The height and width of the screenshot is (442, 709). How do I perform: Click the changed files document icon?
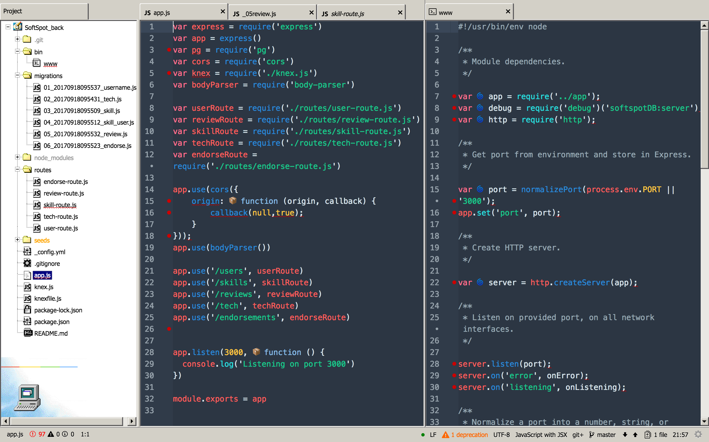coord(648,435)
